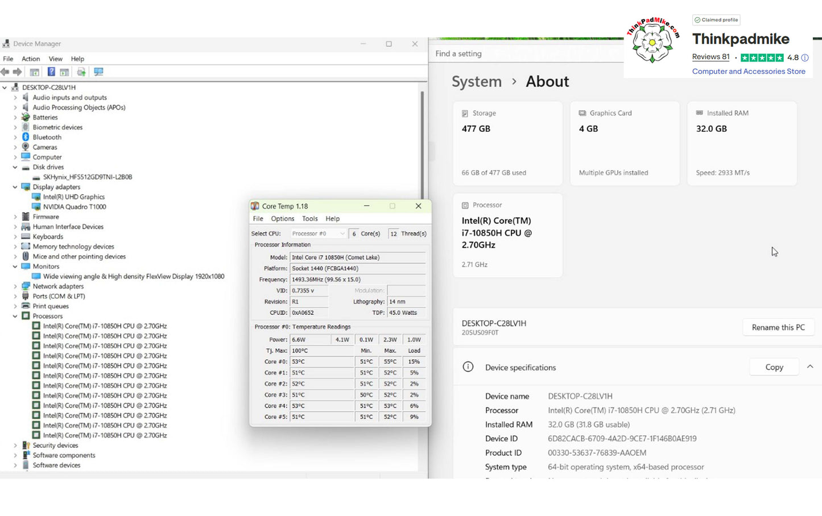822x516 pixels.
Task: Open the Tools menu in Core Temp
Action: point(309,219)
